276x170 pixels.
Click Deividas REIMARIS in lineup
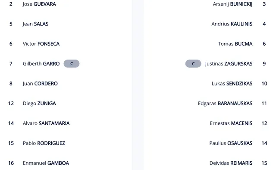(231, 163)
